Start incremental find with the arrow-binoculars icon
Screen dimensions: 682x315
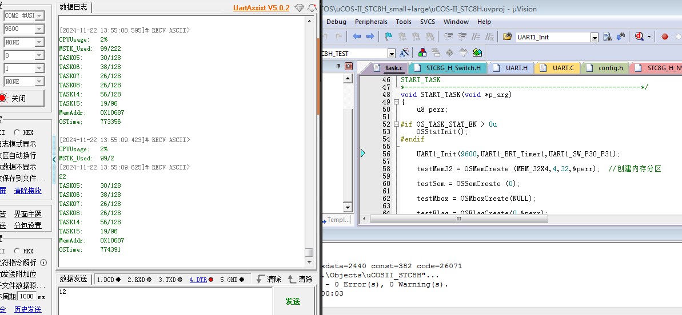pos(621,37)
